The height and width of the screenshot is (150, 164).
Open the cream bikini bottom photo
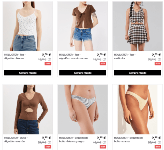tap(137, 109)
